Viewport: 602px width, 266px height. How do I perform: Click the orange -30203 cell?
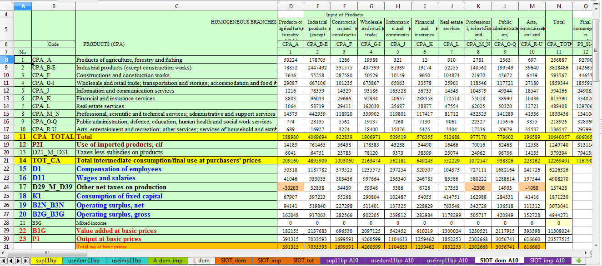[291, 187]
